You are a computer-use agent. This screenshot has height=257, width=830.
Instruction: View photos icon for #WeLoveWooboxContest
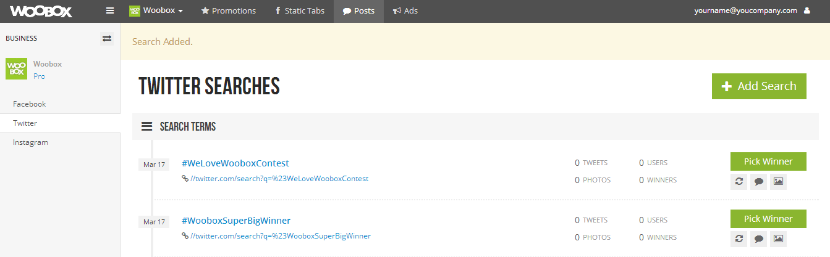[x=778, y=181]
